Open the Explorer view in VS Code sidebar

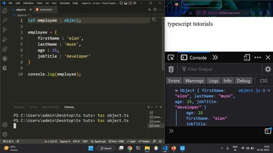tap(5, 11)
